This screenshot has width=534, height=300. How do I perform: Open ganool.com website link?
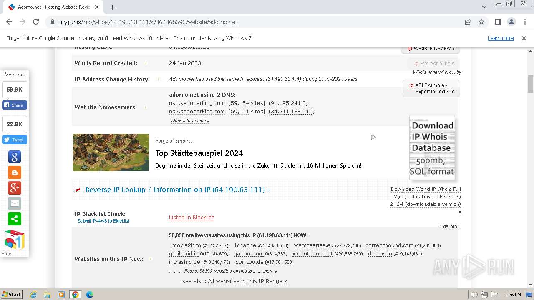pyautogui.click(x=248, y=254)
